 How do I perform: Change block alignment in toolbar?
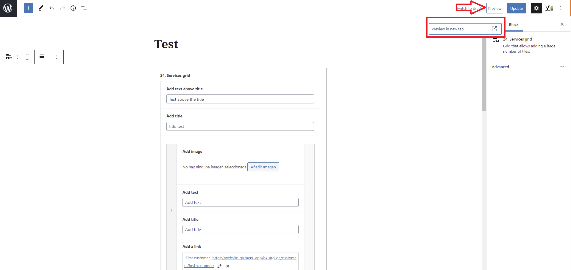(x=42, y=57)
